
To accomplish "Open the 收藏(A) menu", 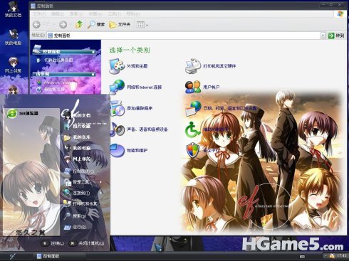I will pos(95,14).
